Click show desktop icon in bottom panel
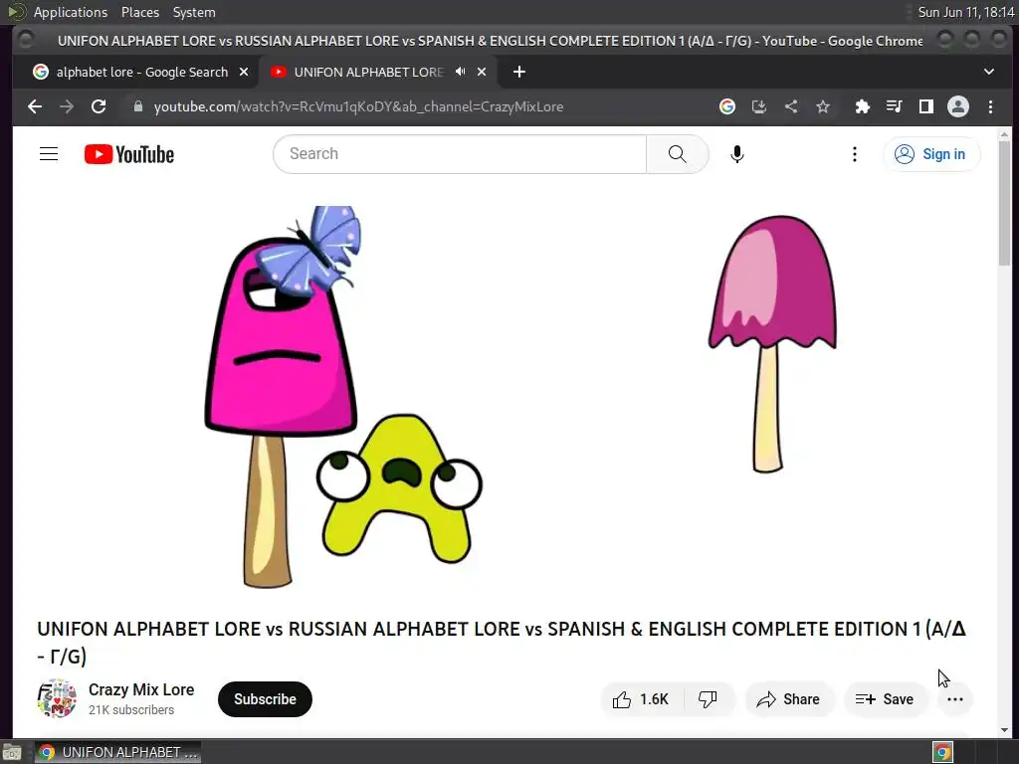Viewport: 1019px width, 764px height. tap(12, 752)
